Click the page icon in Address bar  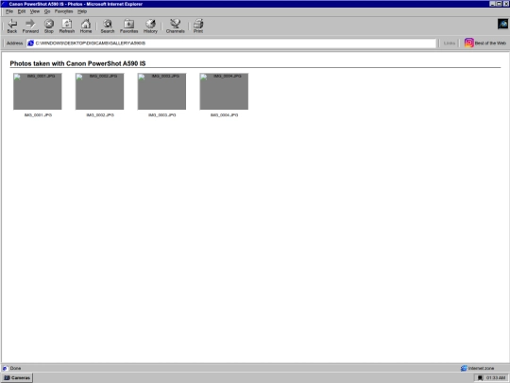pos(30,43)
